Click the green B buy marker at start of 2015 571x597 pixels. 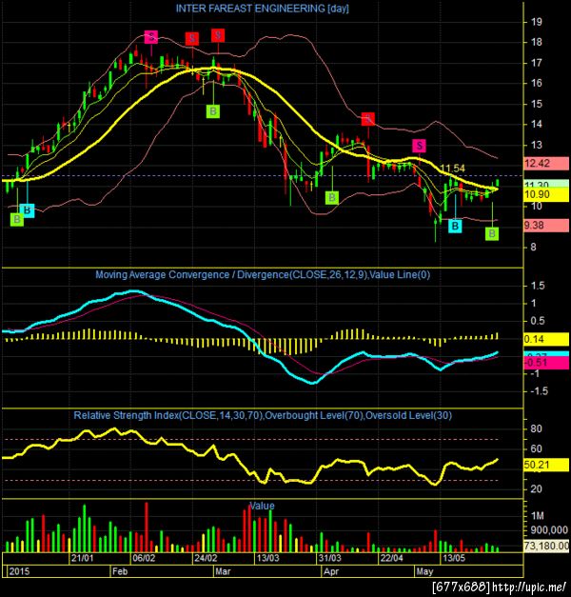pyautogui.click(x=17, y=219)
